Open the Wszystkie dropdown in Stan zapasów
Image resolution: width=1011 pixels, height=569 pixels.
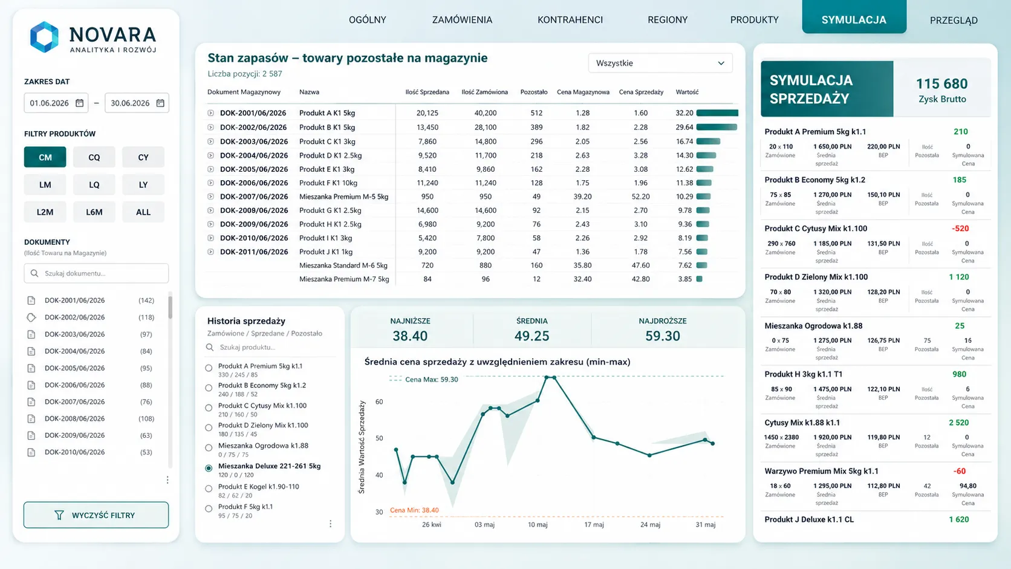(x=660, y=63)
